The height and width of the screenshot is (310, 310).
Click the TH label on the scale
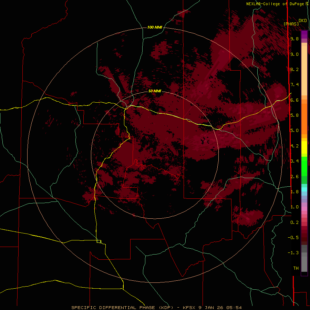[x=296, y=268]
